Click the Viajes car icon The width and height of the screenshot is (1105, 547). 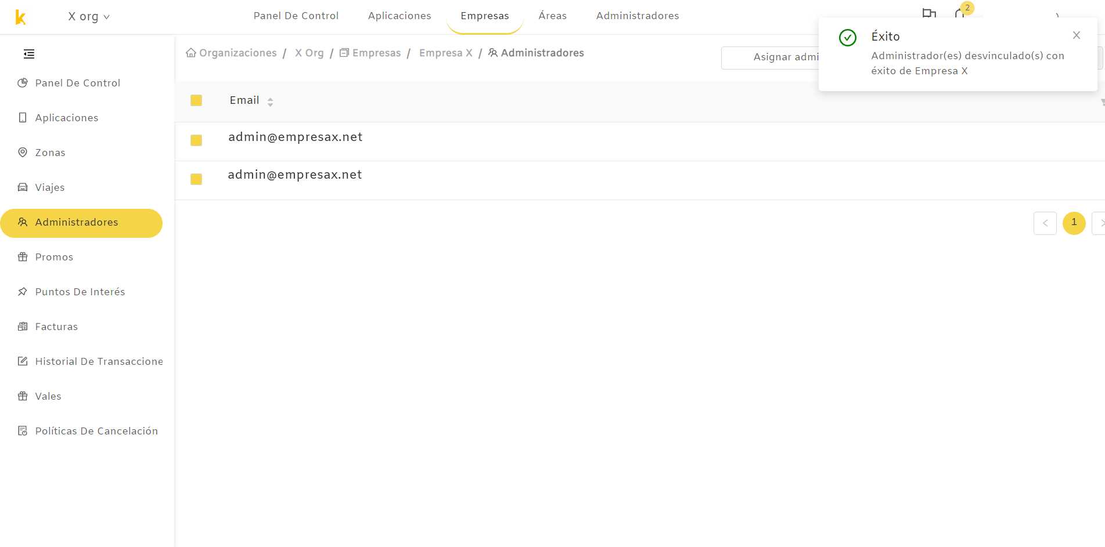[x=23, y=187]
